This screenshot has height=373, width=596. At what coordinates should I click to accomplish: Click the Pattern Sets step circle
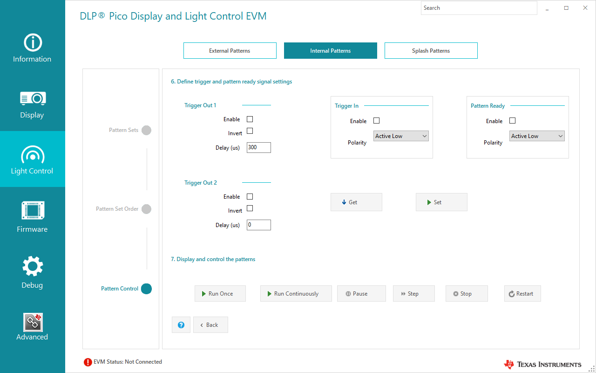[x=146, y=130]
